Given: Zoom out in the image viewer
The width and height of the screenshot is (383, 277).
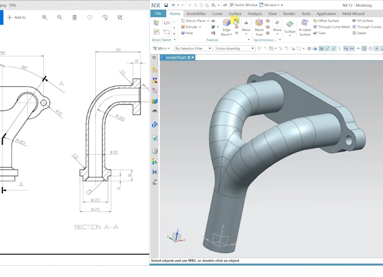Looking at the screenshot, I should point(60,17).
